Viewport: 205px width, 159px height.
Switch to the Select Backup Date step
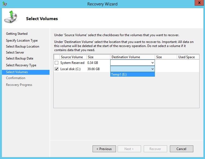pyautogui.click(x=20, y=58)
